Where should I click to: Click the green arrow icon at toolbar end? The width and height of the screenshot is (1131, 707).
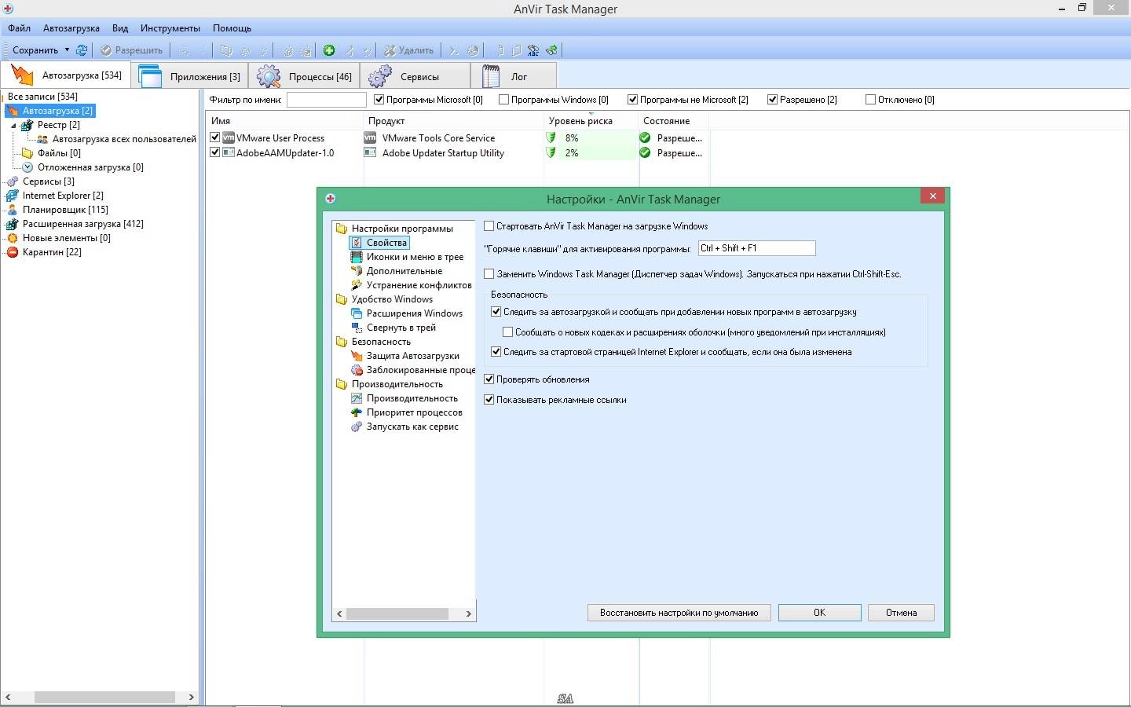coord(551,50)
